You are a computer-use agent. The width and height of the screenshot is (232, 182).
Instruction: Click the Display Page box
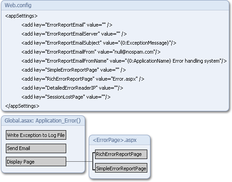point(36,162)
